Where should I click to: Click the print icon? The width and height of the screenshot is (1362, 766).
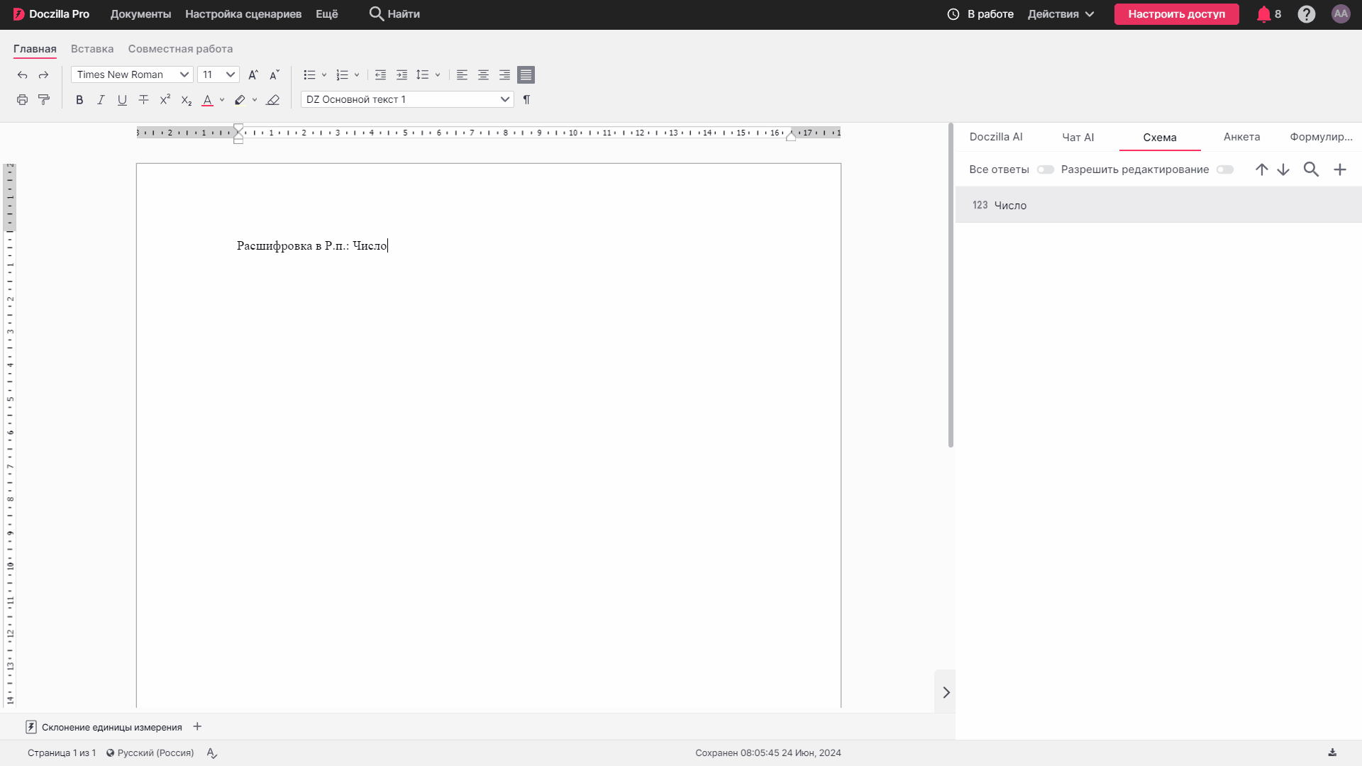coord(23,100)
